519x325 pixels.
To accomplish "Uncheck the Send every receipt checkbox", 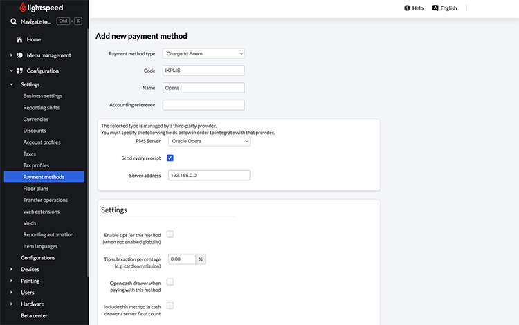I will [170, 158].
